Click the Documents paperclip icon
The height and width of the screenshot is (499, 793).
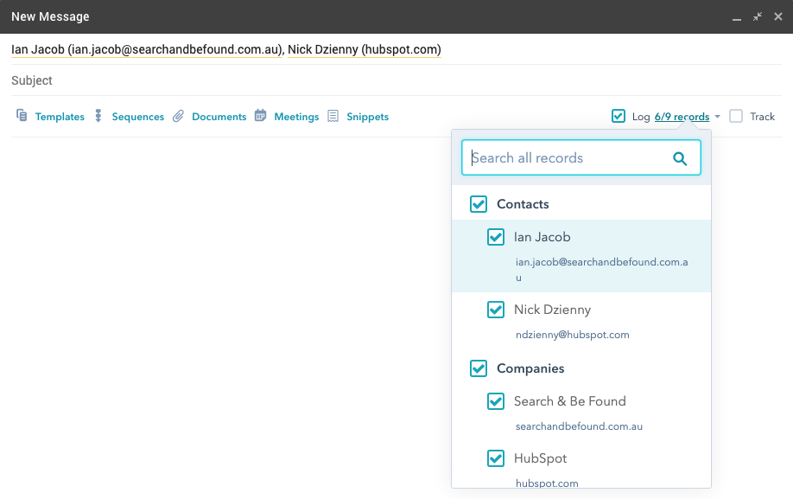pyautogui.click(x=178, y=117)
